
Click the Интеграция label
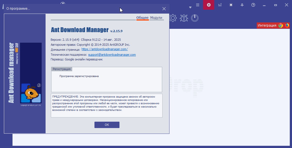[x=267, y=25]
